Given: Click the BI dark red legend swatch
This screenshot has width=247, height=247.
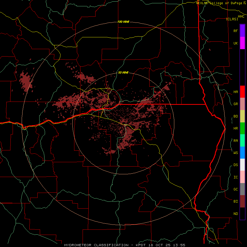Looking at the screenshot, I should 242,201.
